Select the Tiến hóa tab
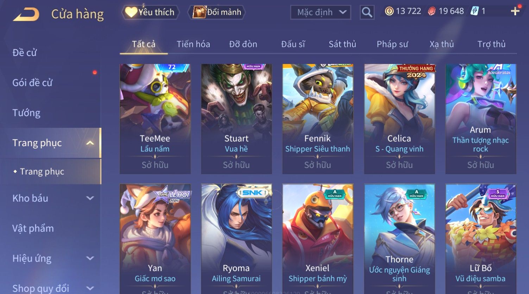Viewport: 529px width, 294px height. (193, 44)
